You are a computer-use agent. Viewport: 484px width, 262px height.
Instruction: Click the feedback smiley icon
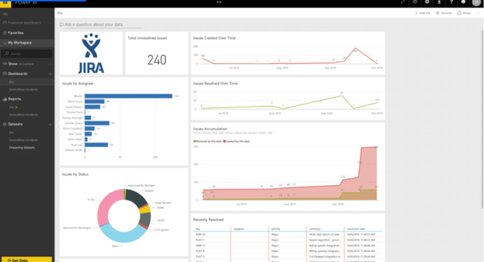[463, 2]
